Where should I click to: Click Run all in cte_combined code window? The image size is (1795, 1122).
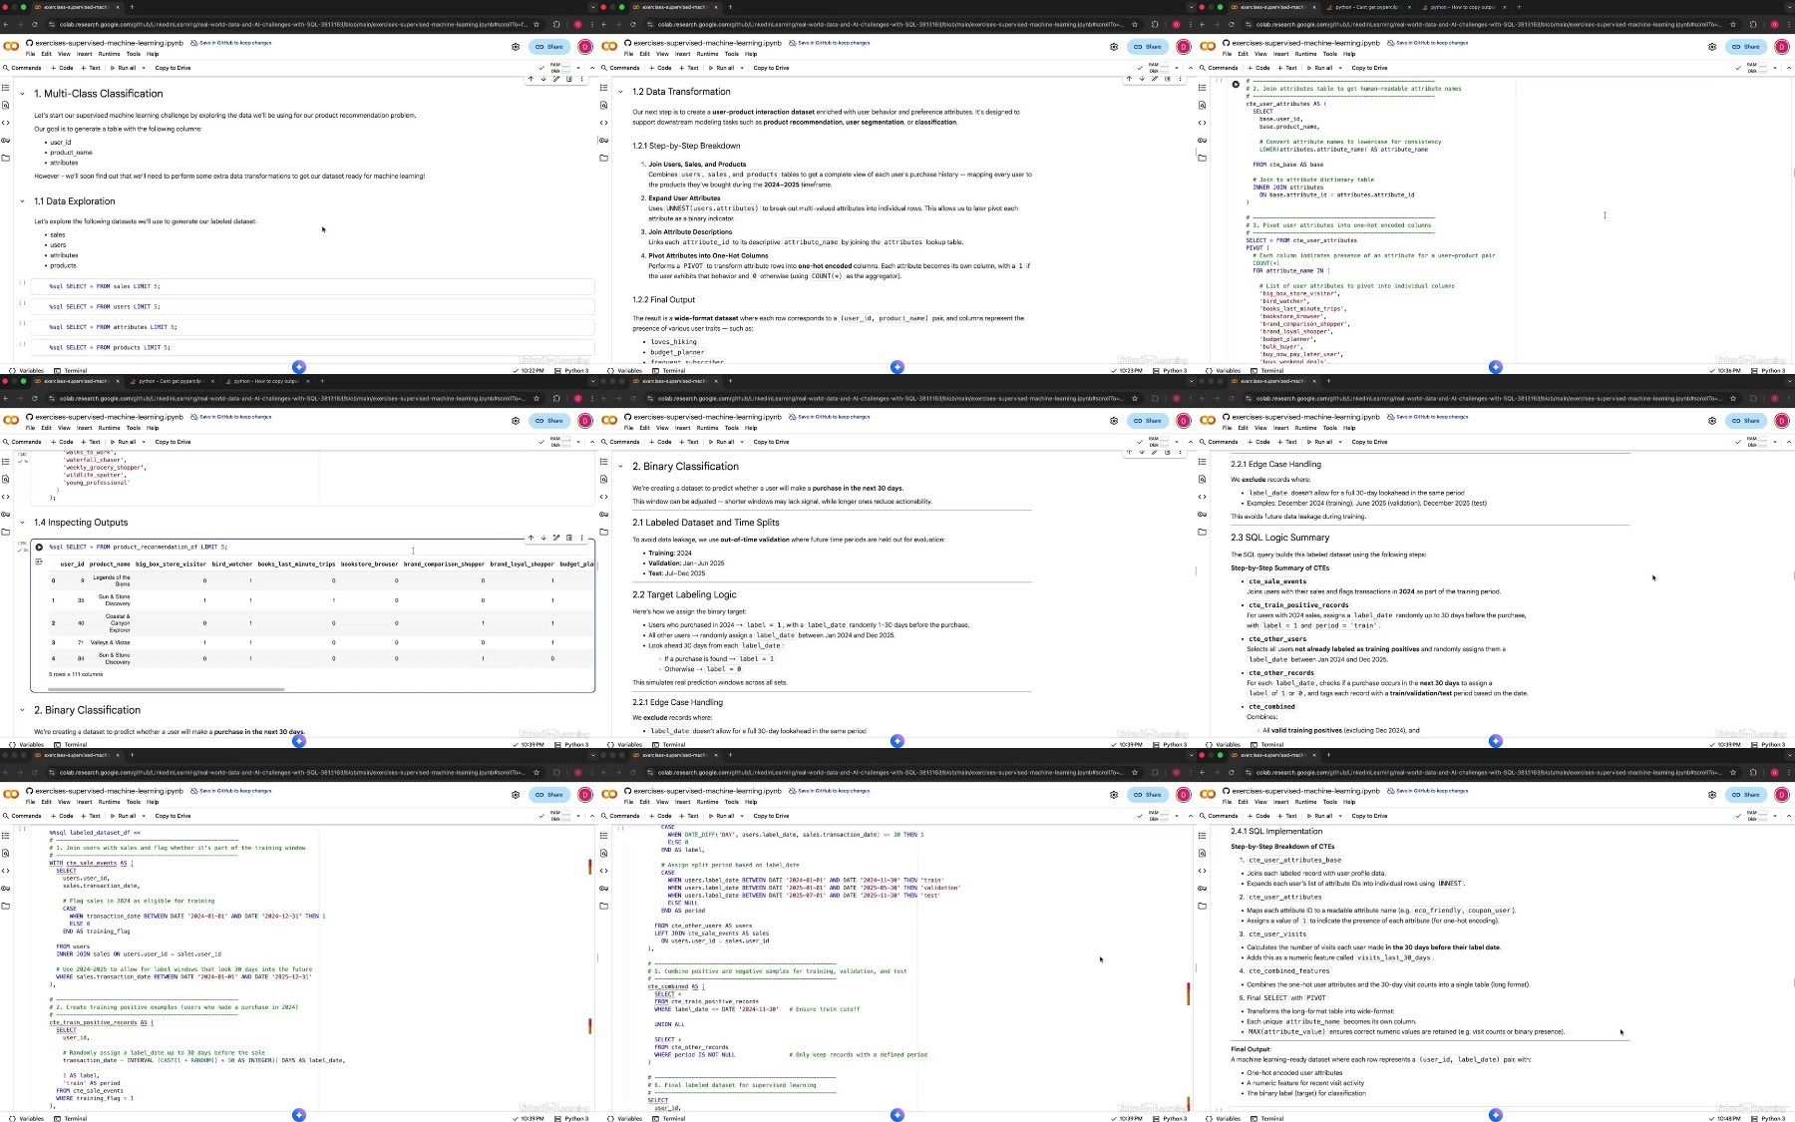[722, 816]
